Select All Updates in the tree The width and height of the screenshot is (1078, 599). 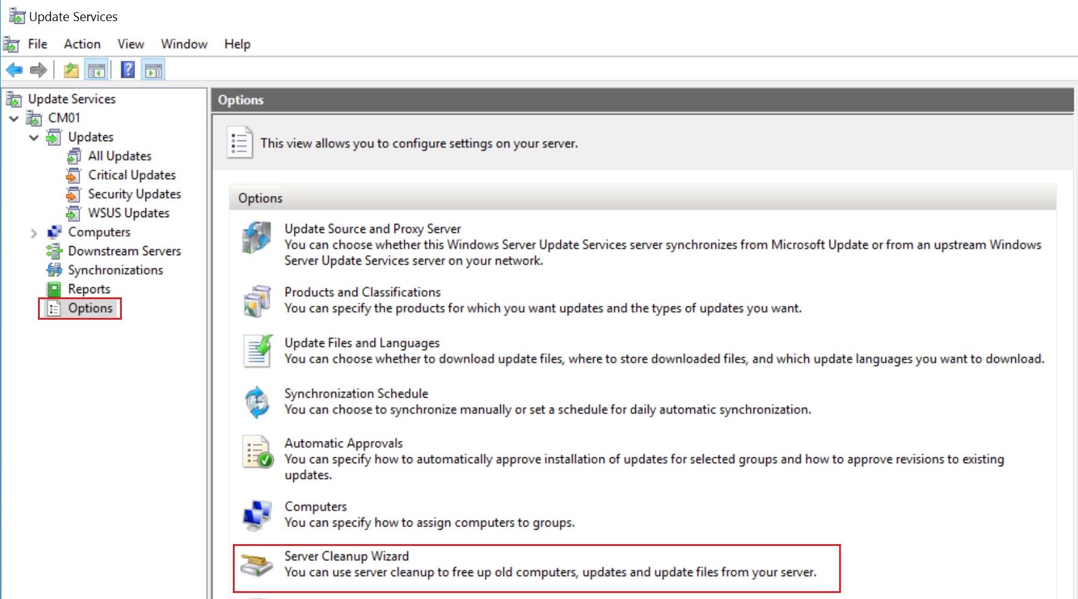(120, 156)
